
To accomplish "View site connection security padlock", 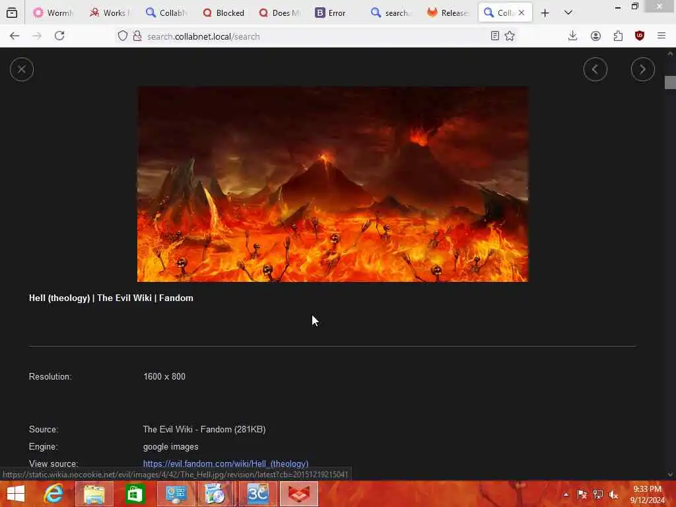I will (137, 36).
